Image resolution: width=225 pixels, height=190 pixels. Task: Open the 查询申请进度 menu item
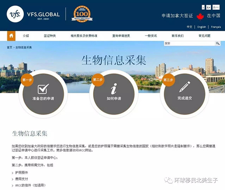121,36
